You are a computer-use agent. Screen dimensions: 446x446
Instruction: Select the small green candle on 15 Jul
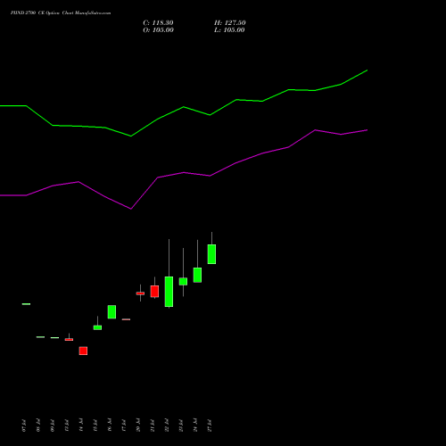point(97,327)
